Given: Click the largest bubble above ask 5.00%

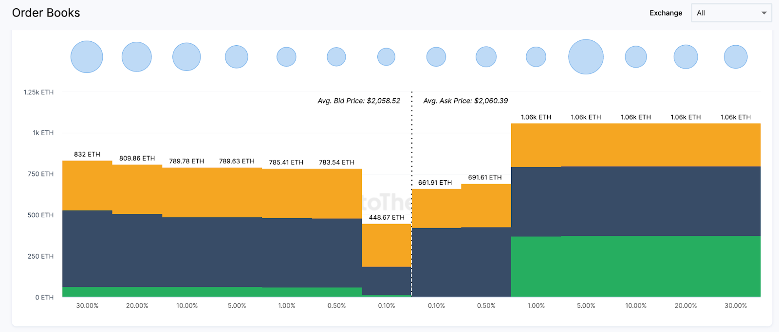Looking at the screenshot, I should tap(586, 57).
